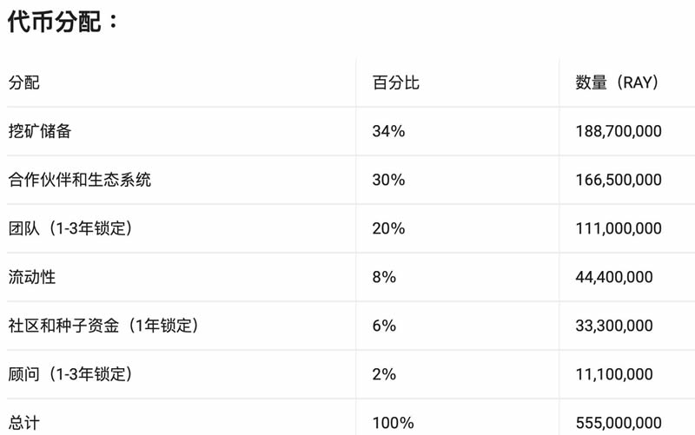Select the 合作伙伴和生态系统 row label
The image size is (695, 435).
(80, 181)
